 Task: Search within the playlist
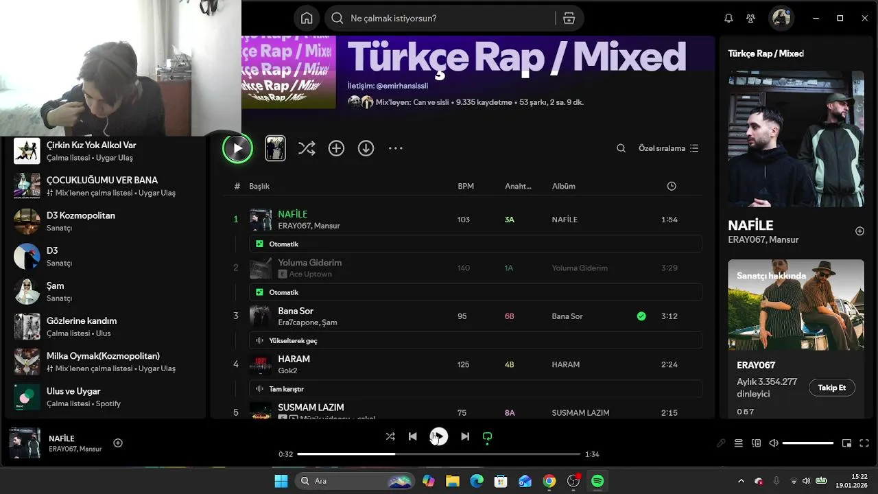(x=621, y=148)
